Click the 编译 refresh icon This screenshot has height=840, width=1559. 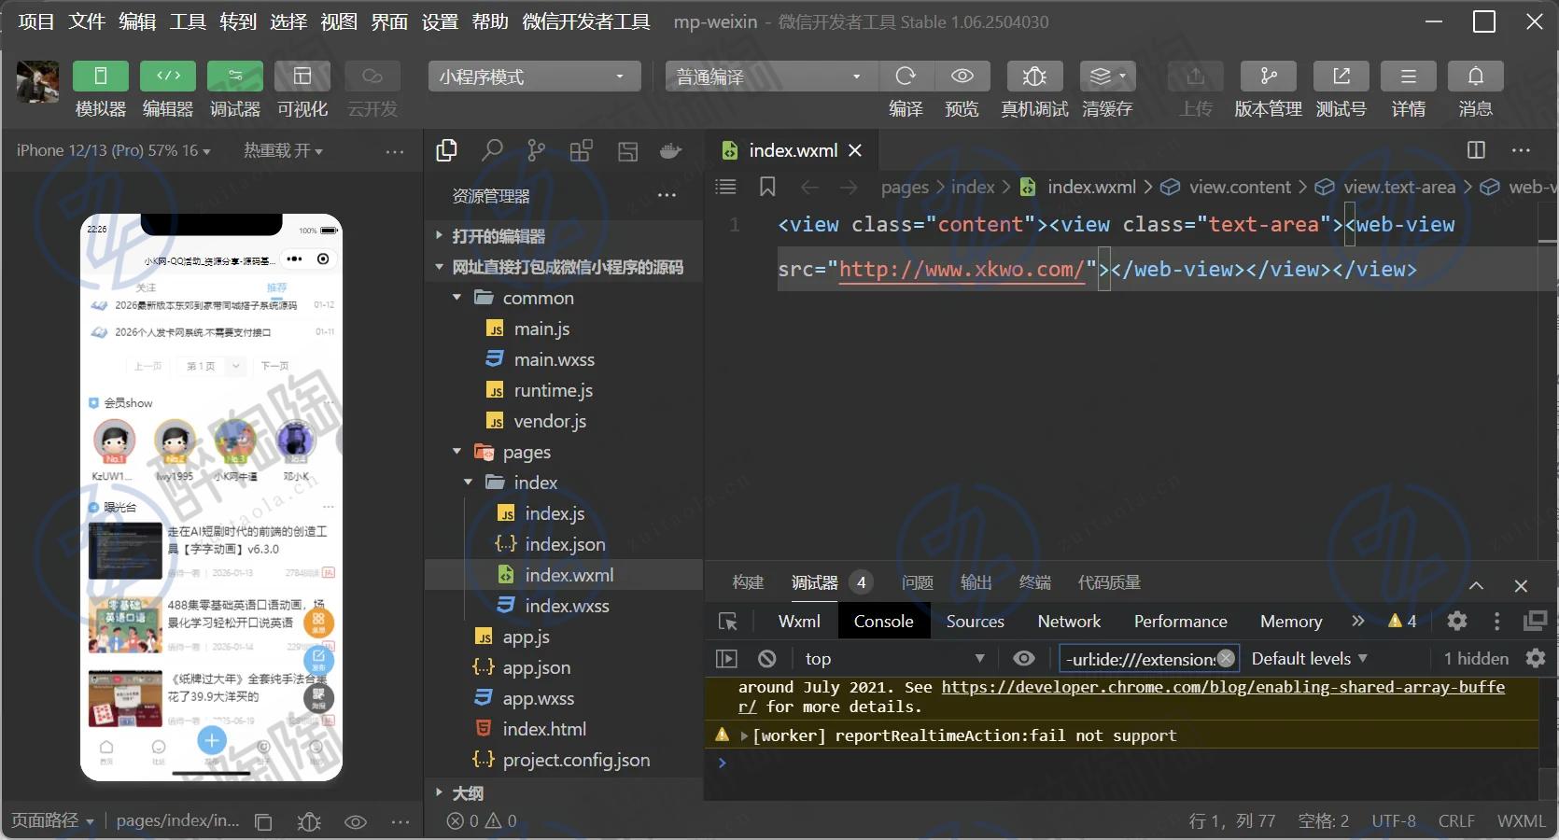pos(905,77)
